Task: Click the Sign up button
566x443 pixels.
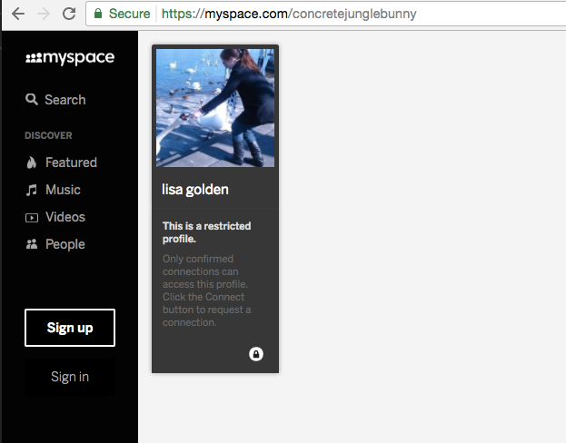Action: coord(70,328)
